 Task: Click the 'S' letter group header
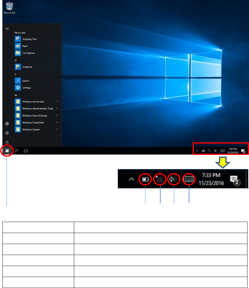click(15, 74)
